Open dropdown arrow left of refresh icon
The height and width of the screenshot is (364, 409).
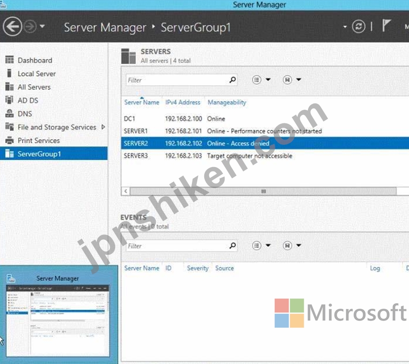(345, 26)
